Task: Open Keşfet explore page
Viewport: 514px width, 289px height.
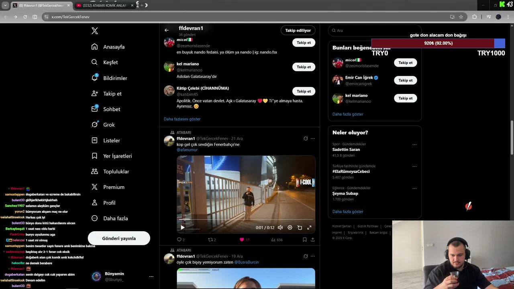Action: [x=104, y=62]
